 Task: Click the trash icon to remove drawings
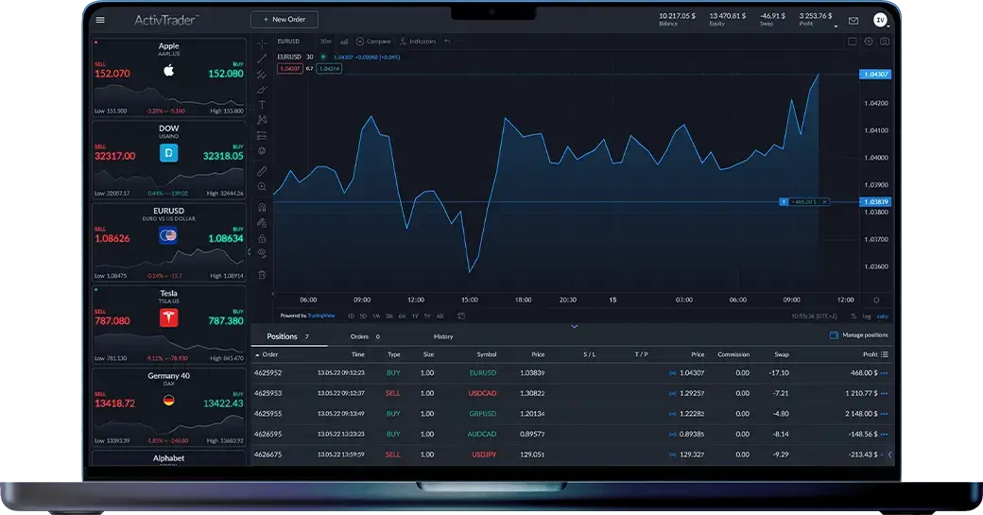point(262,274)
